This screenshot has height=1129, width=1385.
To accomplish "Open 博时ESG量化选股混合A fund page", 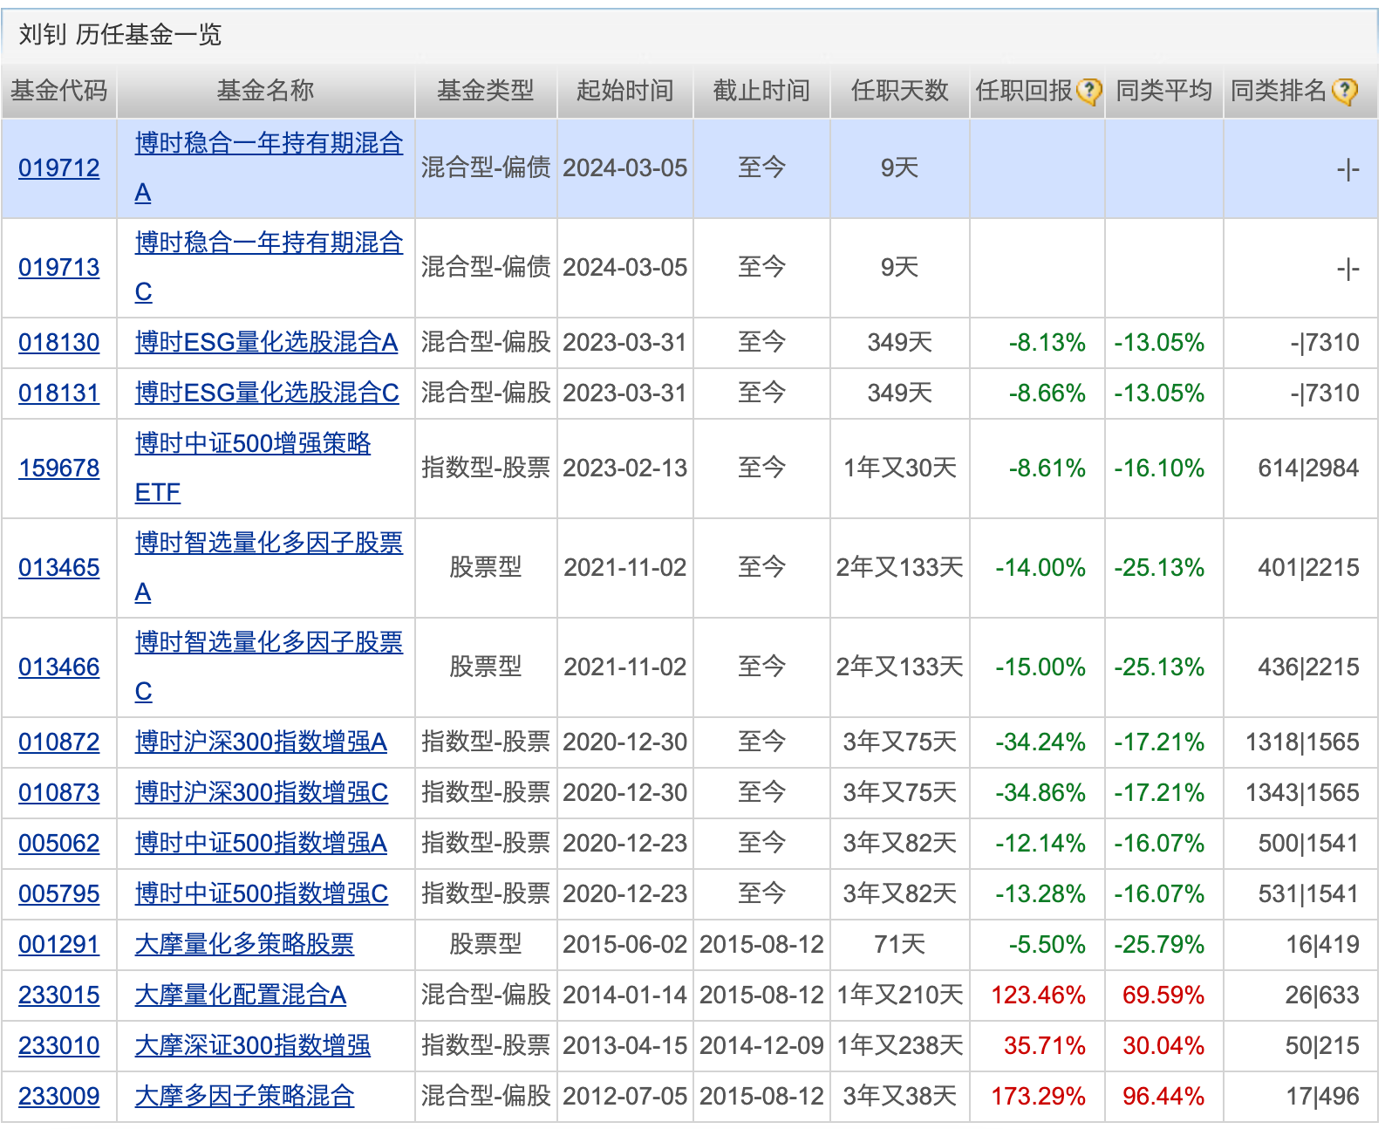I will (x=266, y=342).
